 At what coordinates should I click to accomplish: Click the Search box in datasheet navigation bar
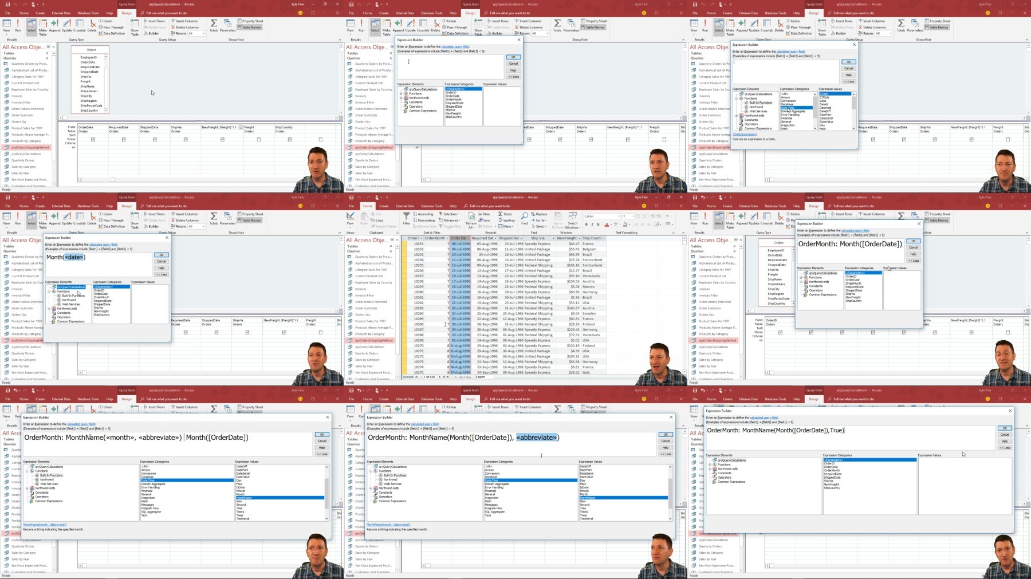pyautogui.click(x=485, y=377)
